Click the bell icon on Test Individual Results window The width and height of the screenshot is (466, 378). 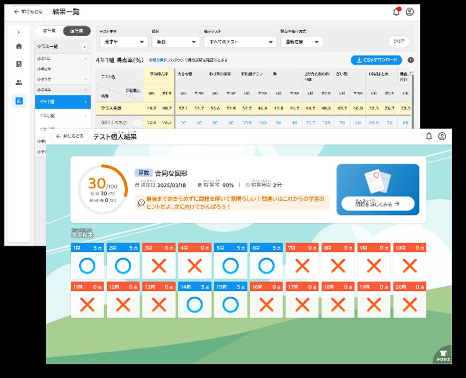[x=429, y=137]
